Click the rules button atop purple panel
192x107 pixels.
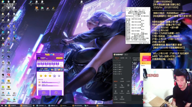pyautogui.click(x=61, y=54)
